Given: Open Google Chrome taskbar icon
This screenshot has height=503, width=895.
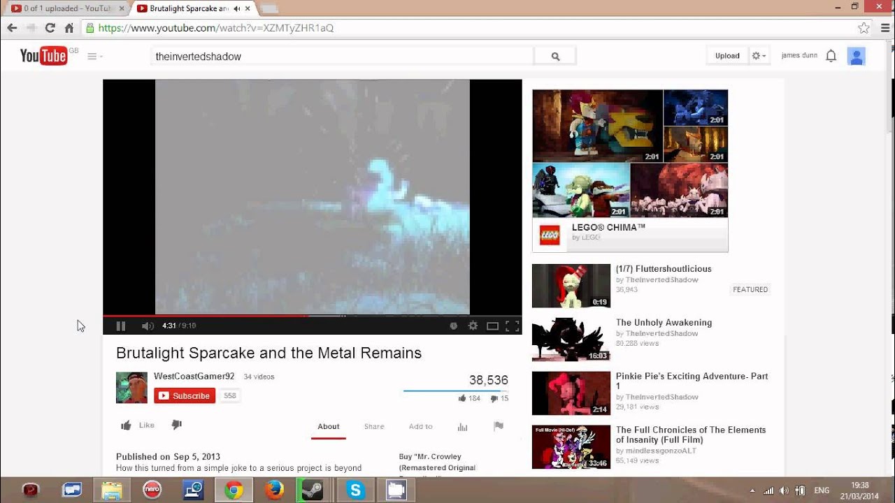Looking at the screenshot, I should coord(234,490).
